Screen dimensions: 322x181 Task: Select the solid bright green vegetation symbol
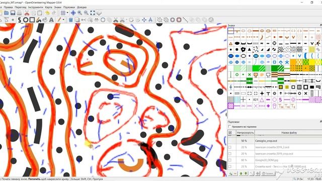(256, 68)
